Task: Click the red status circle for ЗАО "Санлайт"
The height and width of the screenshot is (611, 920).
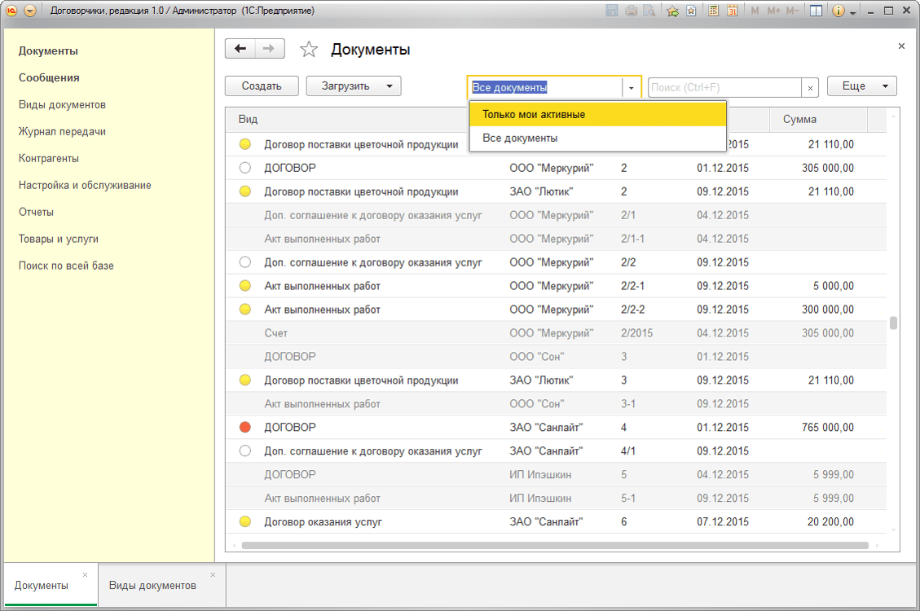Action: click(x=245, y=427)
